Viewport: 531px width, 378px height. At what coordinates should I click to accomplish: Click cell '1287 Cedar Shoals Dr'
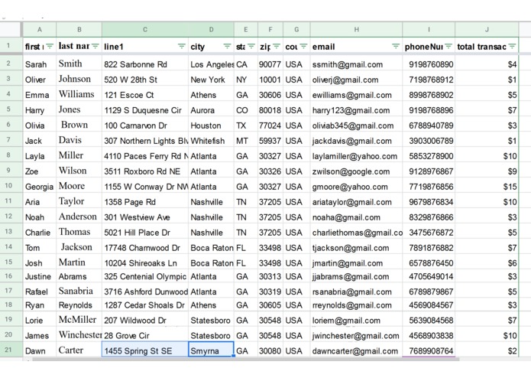click(145, 305)
